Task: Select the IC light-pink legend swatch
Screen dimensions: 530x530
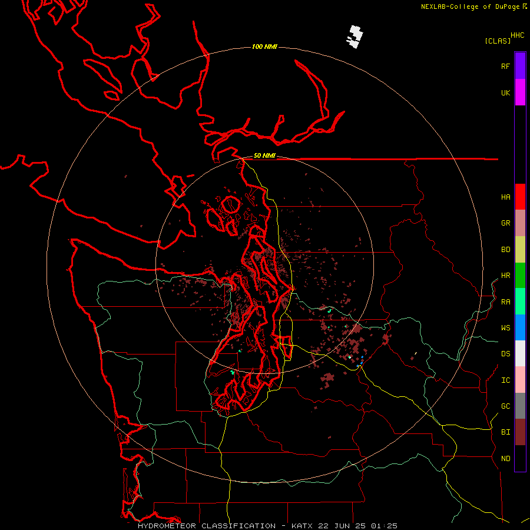Action: coord(520,380)
